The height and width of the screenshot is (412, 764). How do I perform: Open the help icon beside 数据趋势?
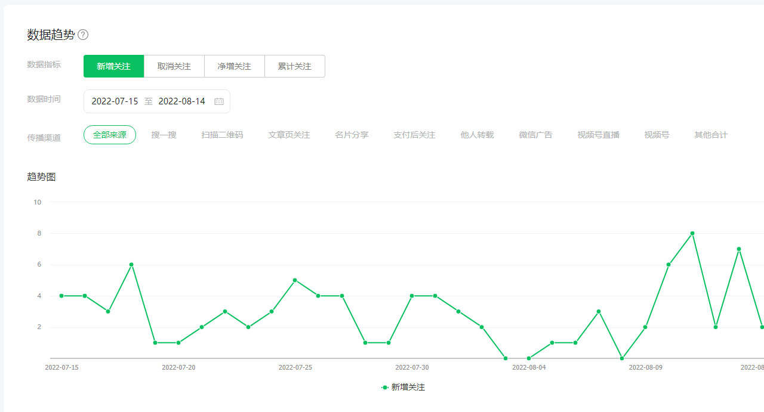point(83,35)
